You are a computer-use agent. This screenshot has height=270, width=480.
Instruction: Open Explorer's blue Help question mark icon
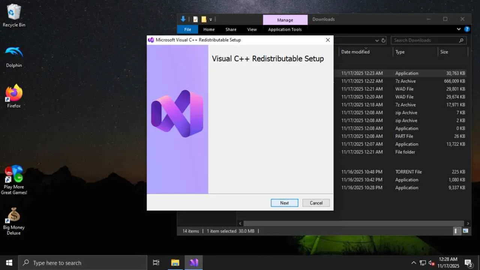pyautogui.click(x=467, y=29)
